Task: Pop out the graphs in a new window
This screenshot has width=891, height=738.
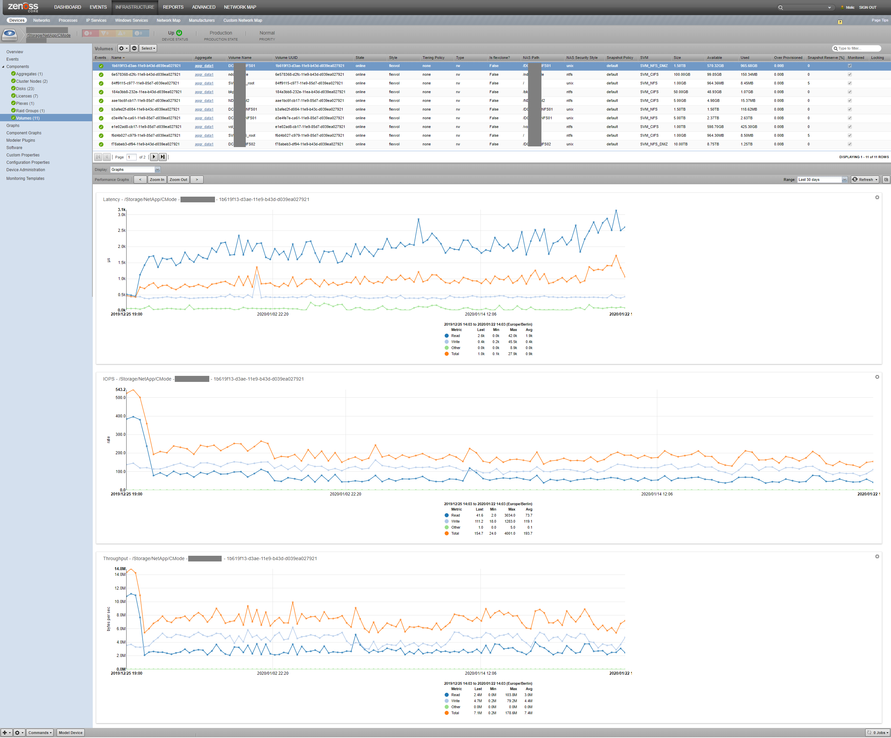Action: point(886,180)
